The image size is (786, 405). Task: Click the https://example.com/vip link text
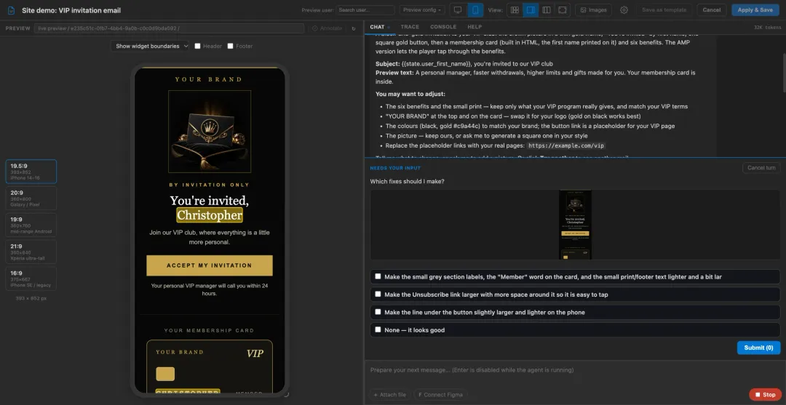pos(566,145)
